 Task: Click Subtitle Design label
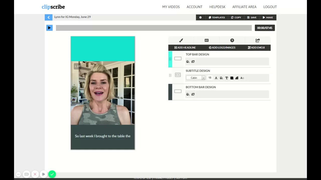click(198, 71)
